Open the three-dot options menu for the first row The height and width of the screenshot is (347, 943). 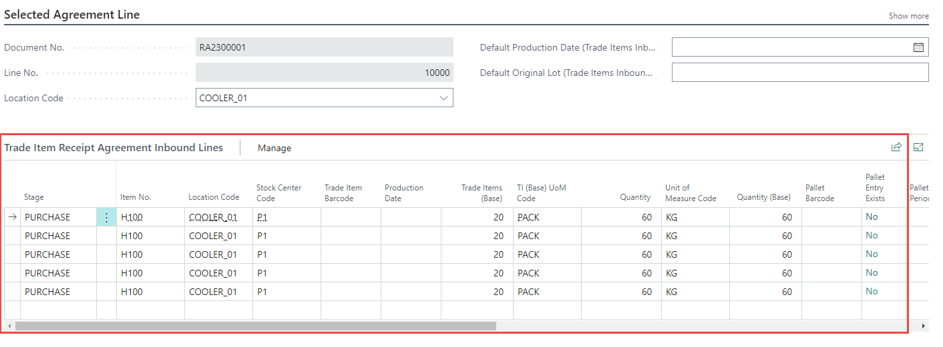[x=106, y=217]
